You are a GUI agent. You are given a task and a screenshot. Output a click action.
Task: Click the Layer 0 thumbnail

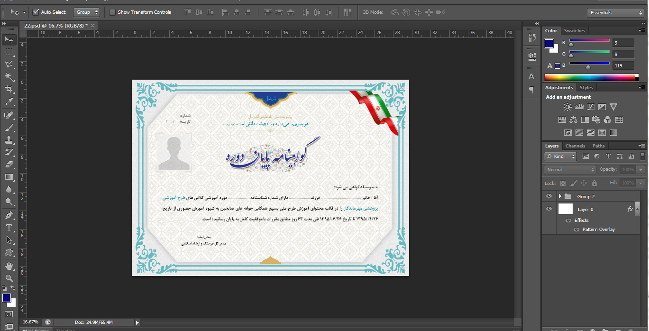(566, 209)
